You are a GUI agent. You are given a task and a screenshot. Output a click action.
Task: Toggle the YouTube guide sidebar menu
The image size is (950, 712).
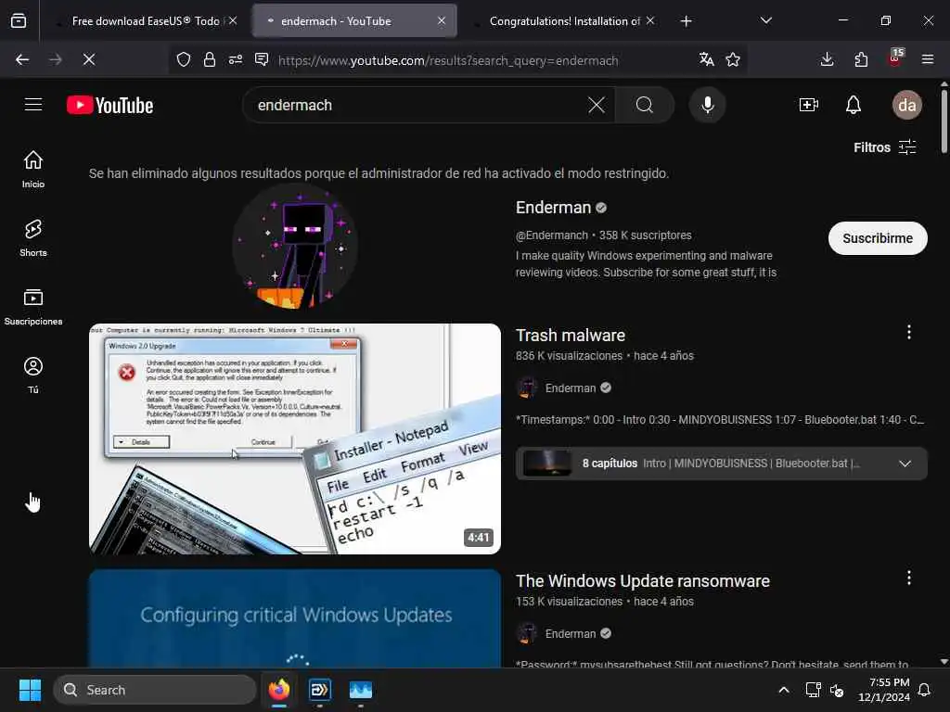click(33, 105)
